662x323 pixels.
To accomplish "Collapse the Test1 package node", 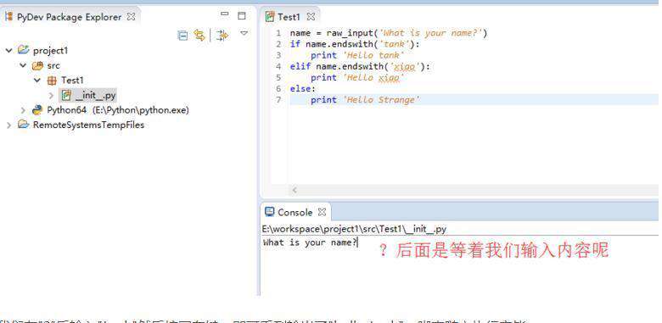I will coord(37,81).
